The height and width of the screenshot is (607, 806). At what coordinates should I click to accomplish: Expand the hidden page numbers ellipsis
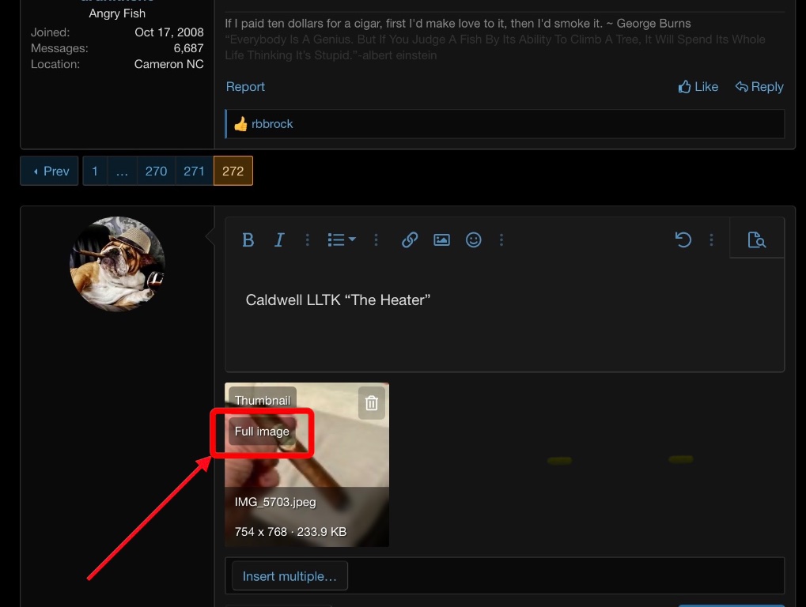click(122, 171)
